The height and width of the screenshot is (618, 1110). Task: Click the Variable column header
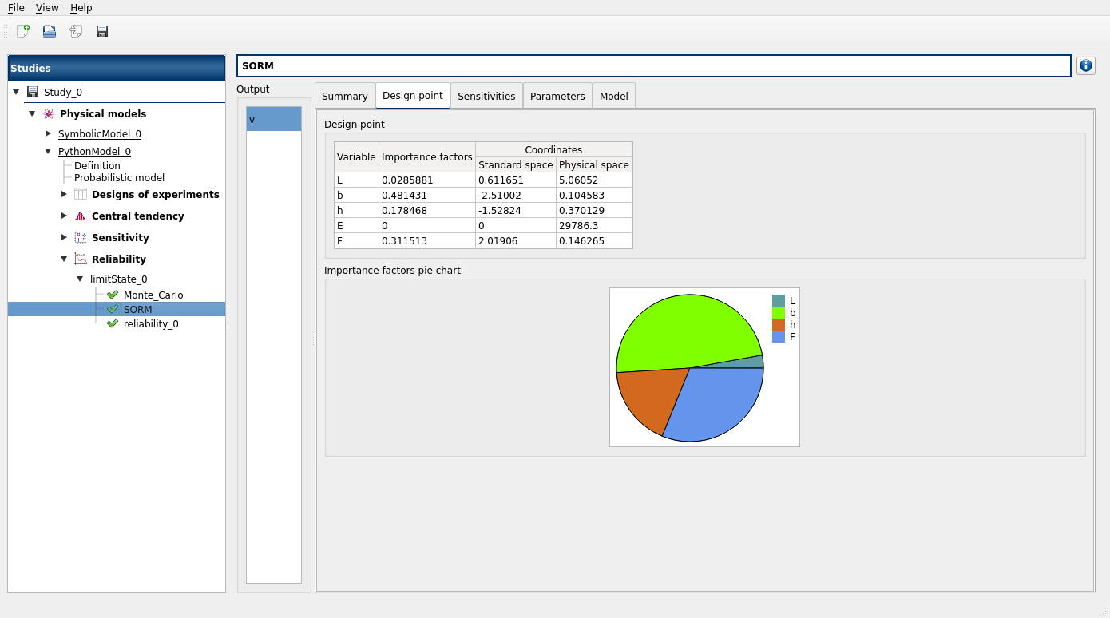[x=356, y=157]
